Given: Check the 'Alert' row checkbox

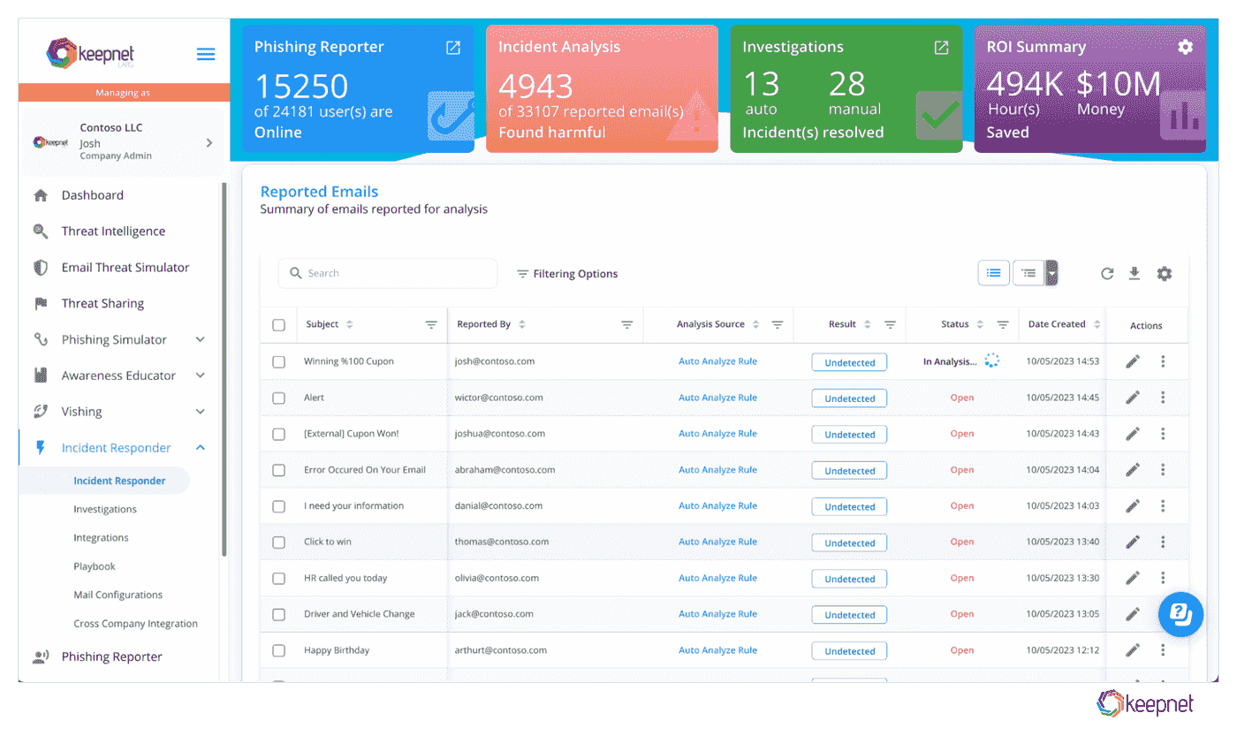Looking at the screenshot, I should 279,398.
